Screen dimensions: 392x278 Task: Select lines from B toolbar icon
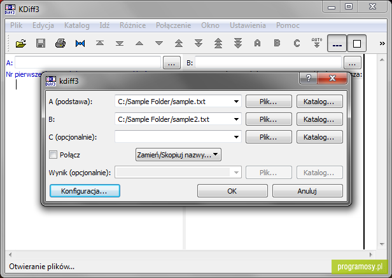click(277, 43)
